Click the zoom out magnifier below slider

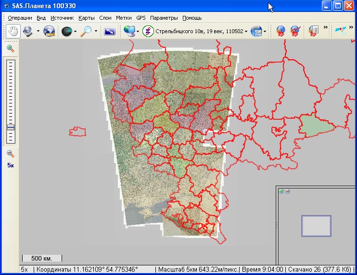coord(11,154)
